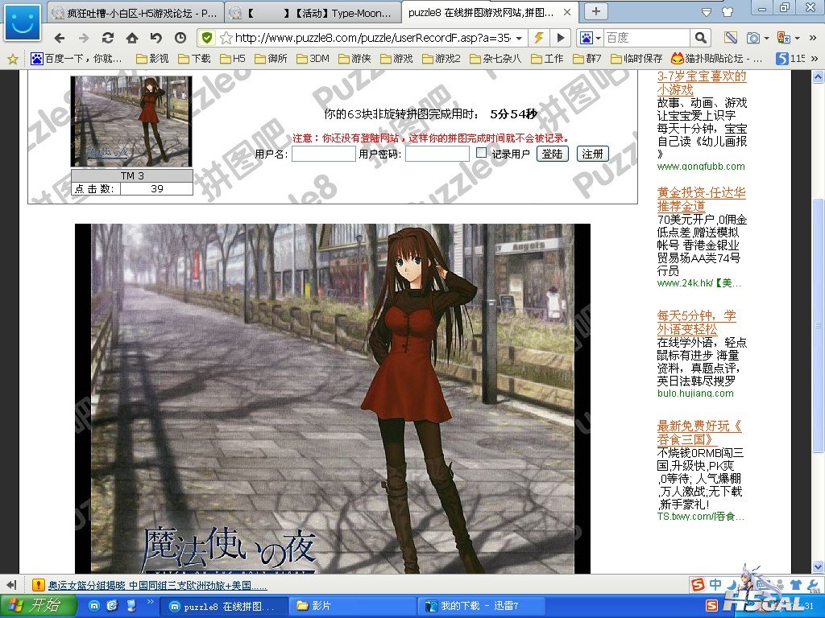Viewport: 825px width, 618px height.
Task: Click the 百度 search input box
Action: [647, 38]
